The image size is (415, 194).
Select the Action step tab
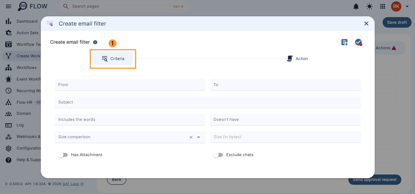297,59
